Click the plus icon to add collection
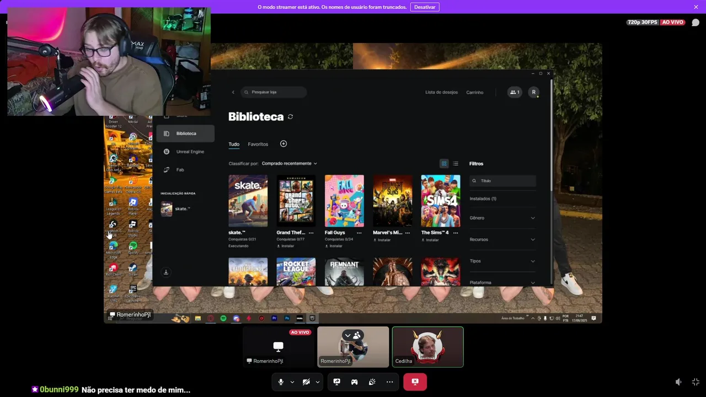706x397 pixels. click(x=284, y=144)
